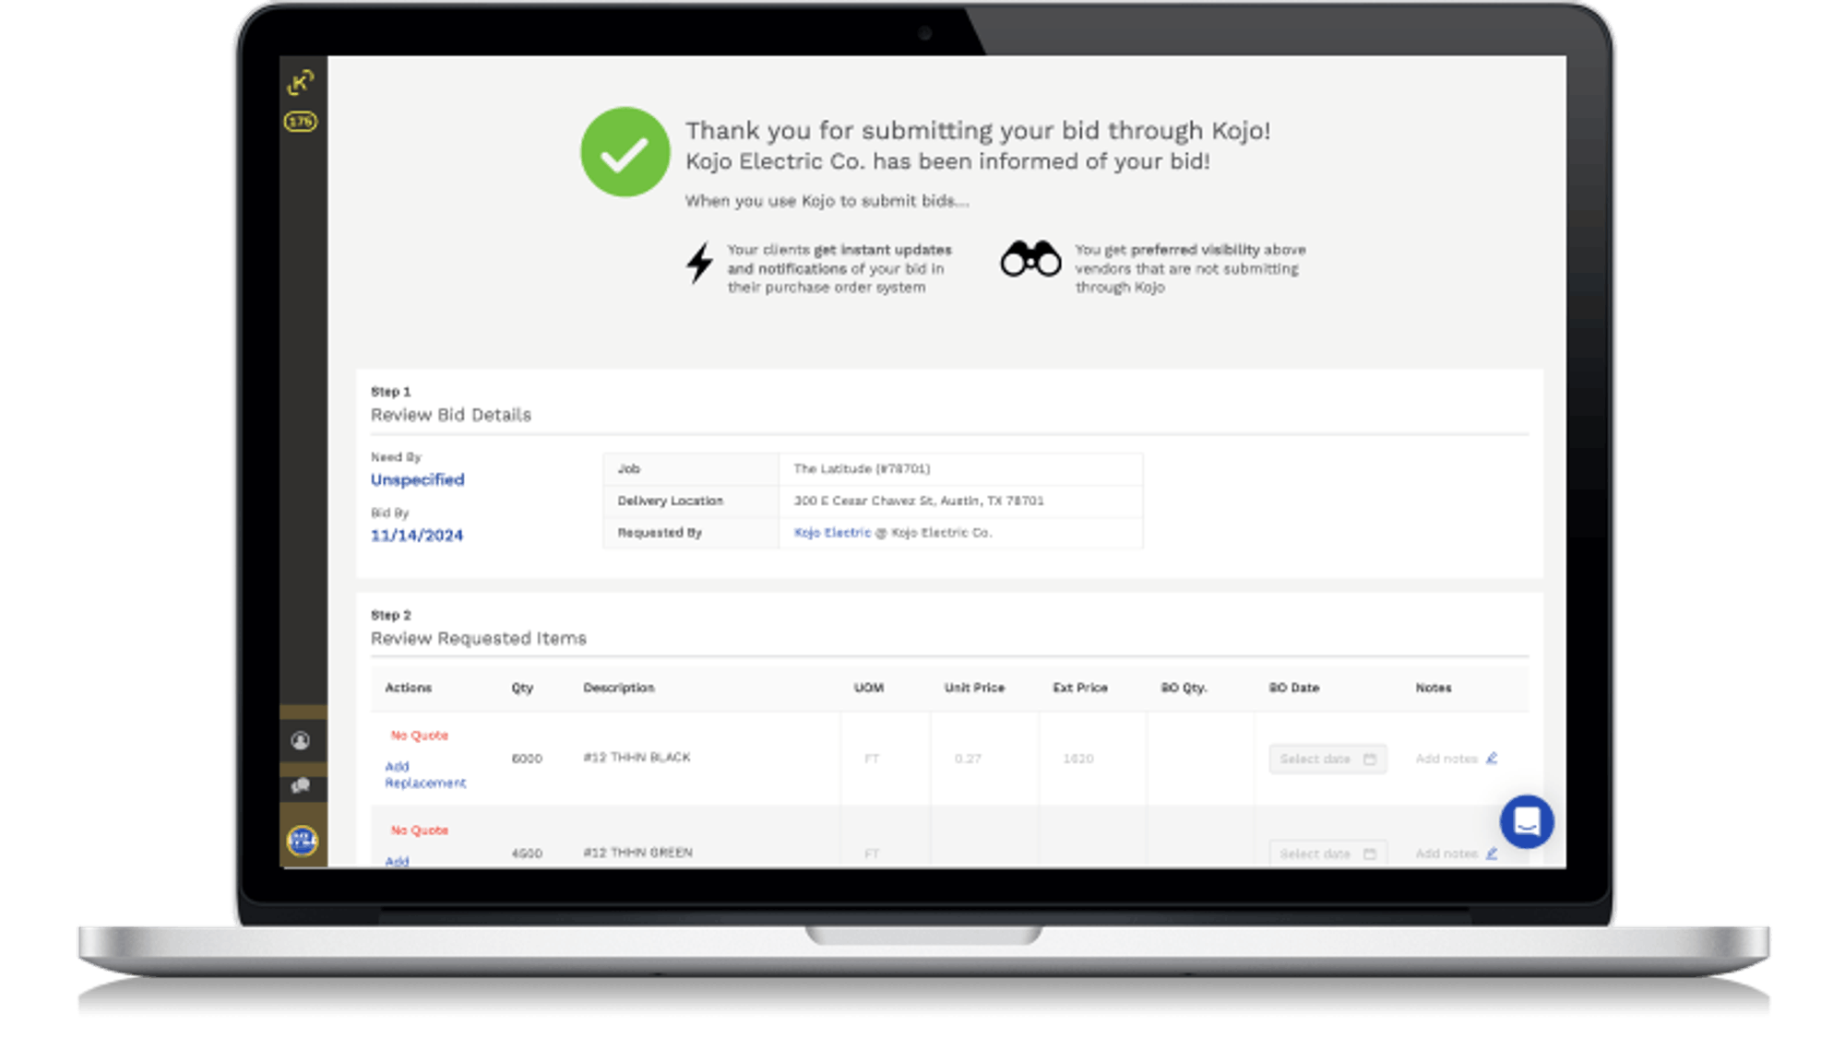Screen dimensions: 1845x1037
Task: Open BO date picker for #12 THHN GREEN
Action: 1327,854
